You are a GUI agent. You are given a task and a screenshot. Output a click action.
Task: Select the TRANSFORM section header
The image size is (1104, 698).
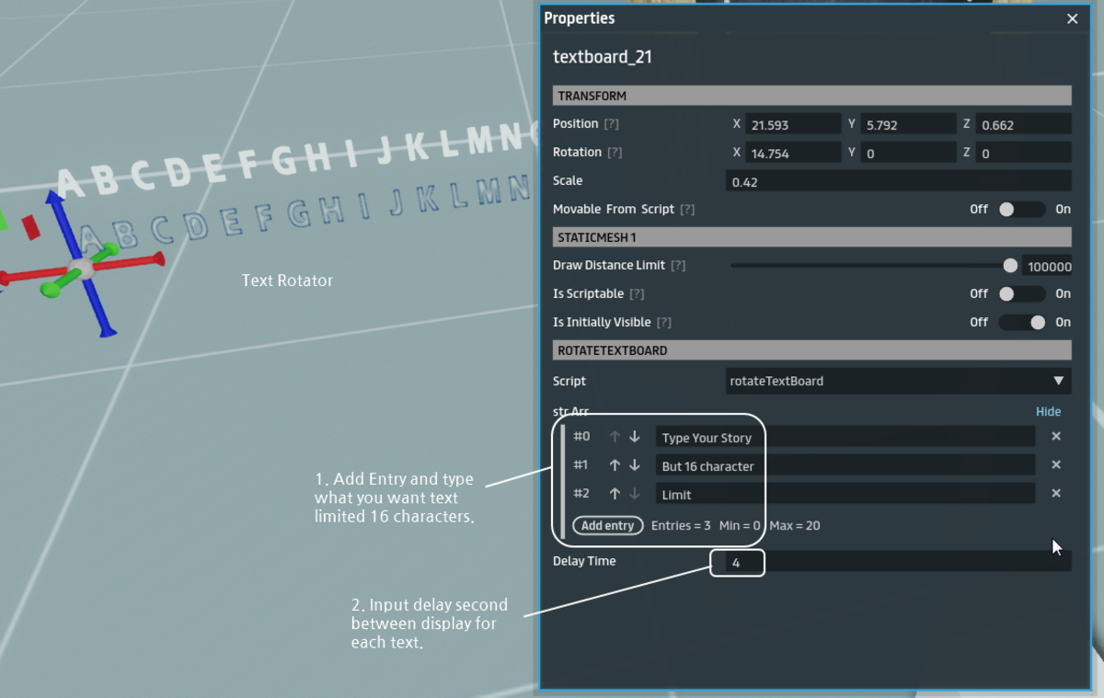811,95
